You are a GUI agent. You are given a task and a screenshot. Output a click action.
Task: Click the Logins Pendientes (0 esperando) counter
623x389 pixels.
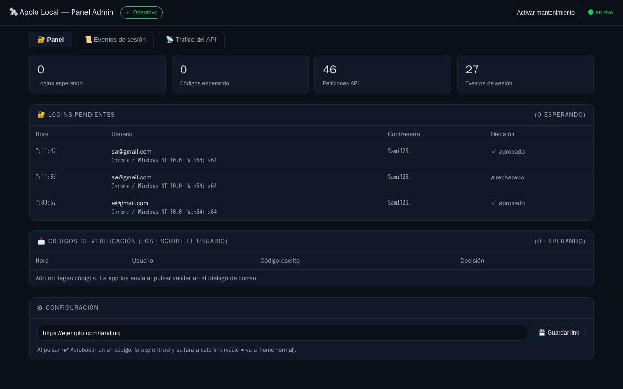pyautogui.click(x=560, y=115)
